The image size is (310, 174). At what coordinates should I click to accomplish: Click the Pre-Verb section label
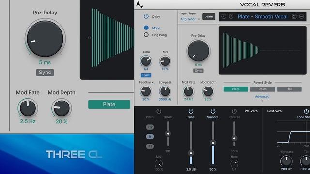[251, 111]
